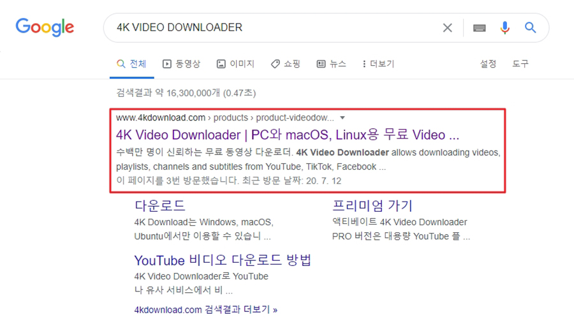This screenshot has height=333, width=574.
Task: Click 4kdownload.com 검색결과 더보기 link
Action: coord(206,309)
